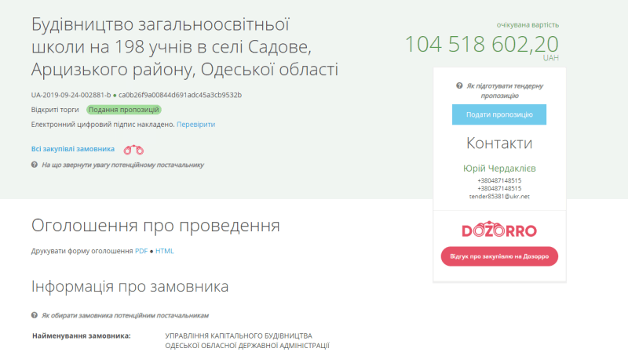Click tender title 'Будівництво загальноосвітньої школи'

184,47
